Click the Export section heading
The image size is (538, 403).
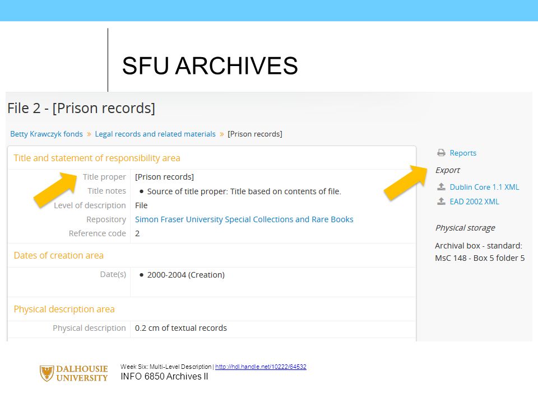(447, 170)
